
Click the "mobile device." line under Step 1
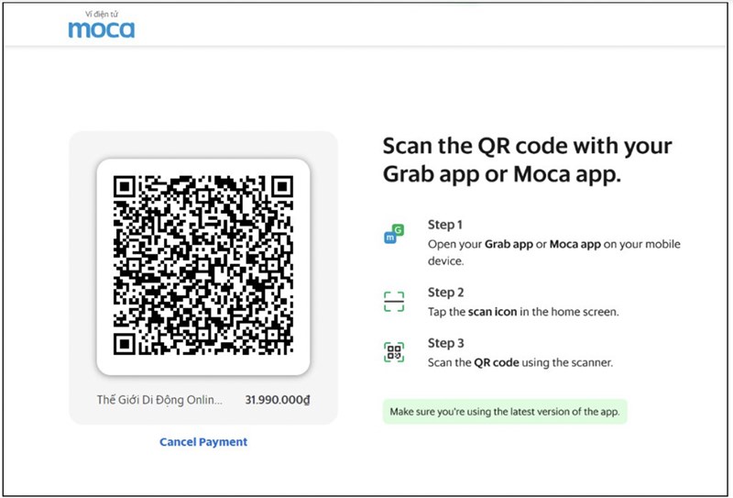[446, 261]
